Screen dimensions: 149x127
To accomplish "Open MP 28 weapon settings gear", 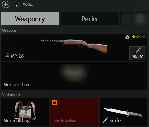I will tap(127, 37).
